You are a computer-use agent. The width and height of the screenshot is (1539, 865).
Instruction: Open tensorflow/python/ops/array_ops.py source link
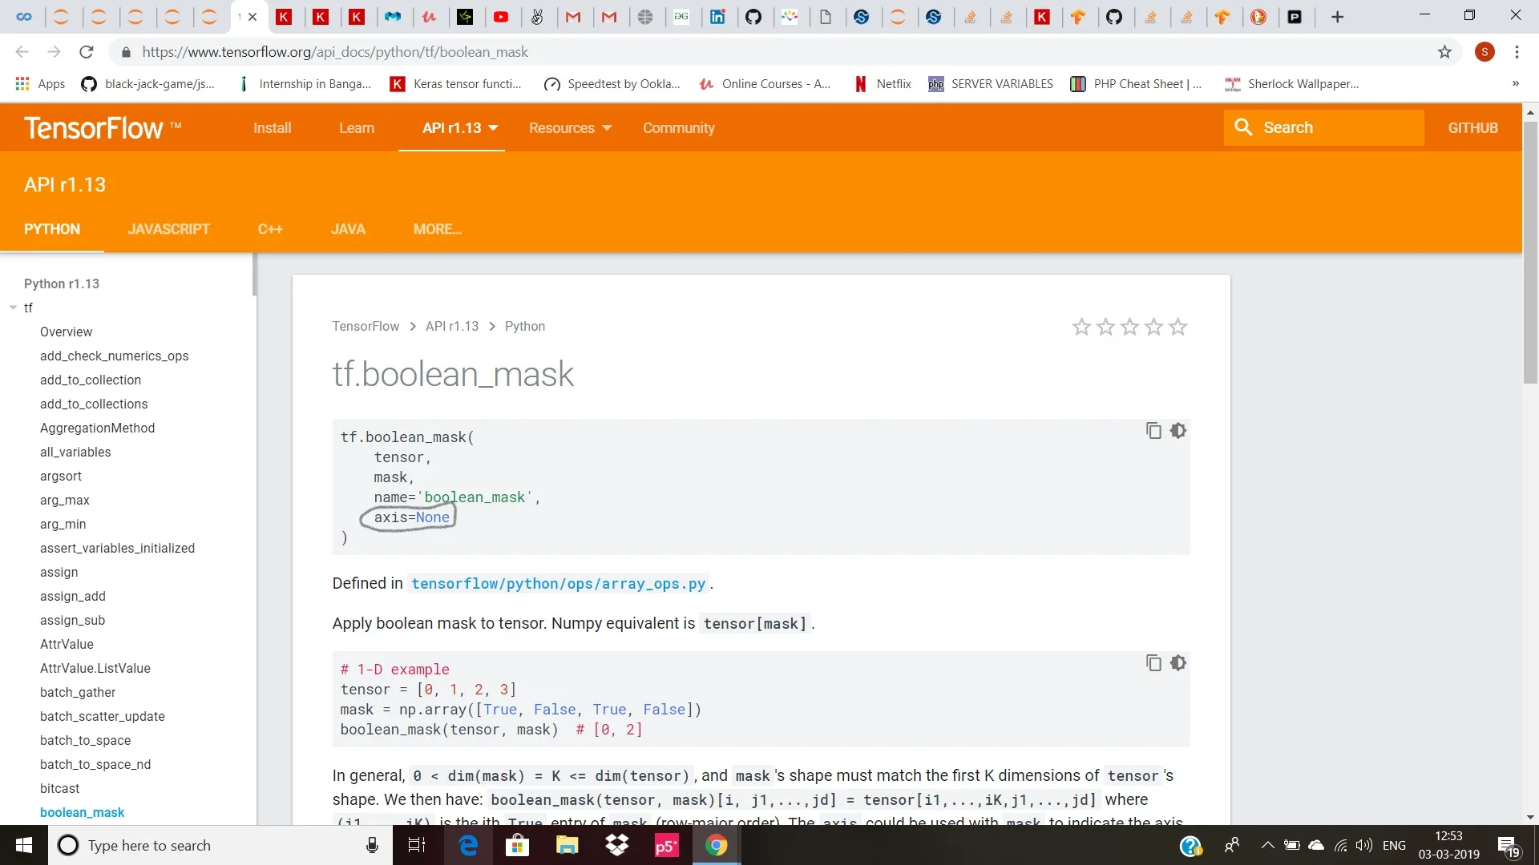point(558,584)
